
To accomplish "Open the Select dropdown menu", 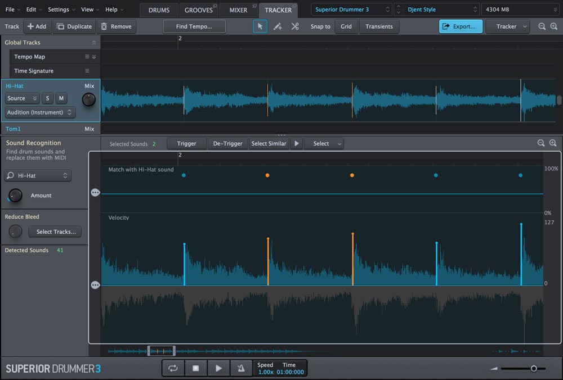I will (x=324, y=143).
